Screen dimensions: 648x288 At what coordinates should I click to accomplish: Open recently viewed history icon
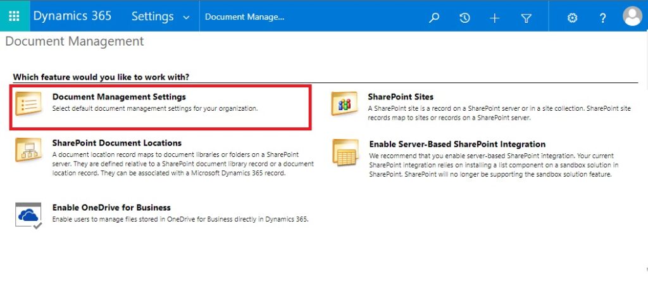click(464, 18)
